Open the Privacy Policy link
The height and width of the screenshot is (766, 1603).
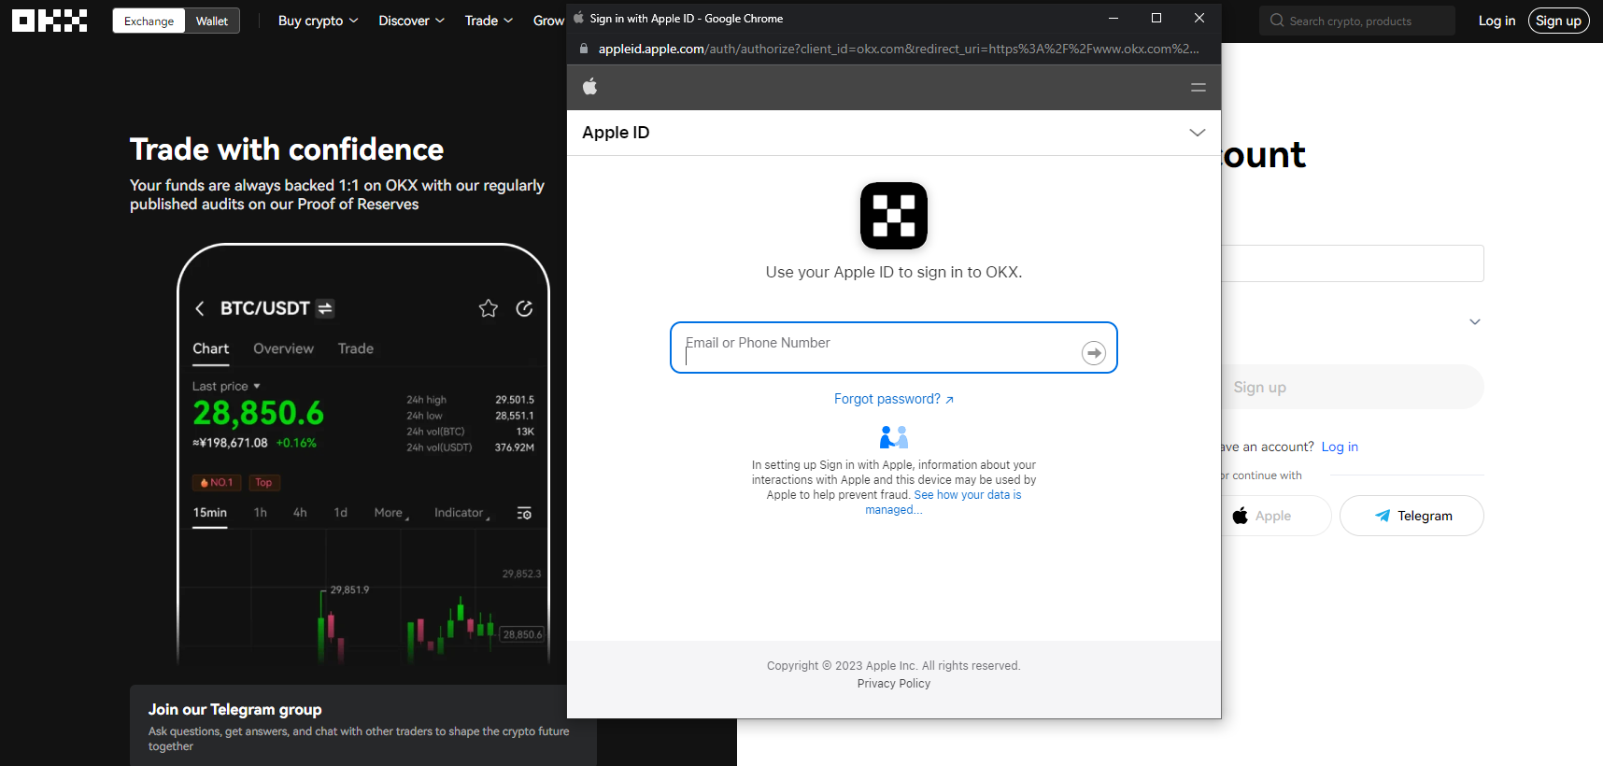pyautogui.click(x=894, y=684)
